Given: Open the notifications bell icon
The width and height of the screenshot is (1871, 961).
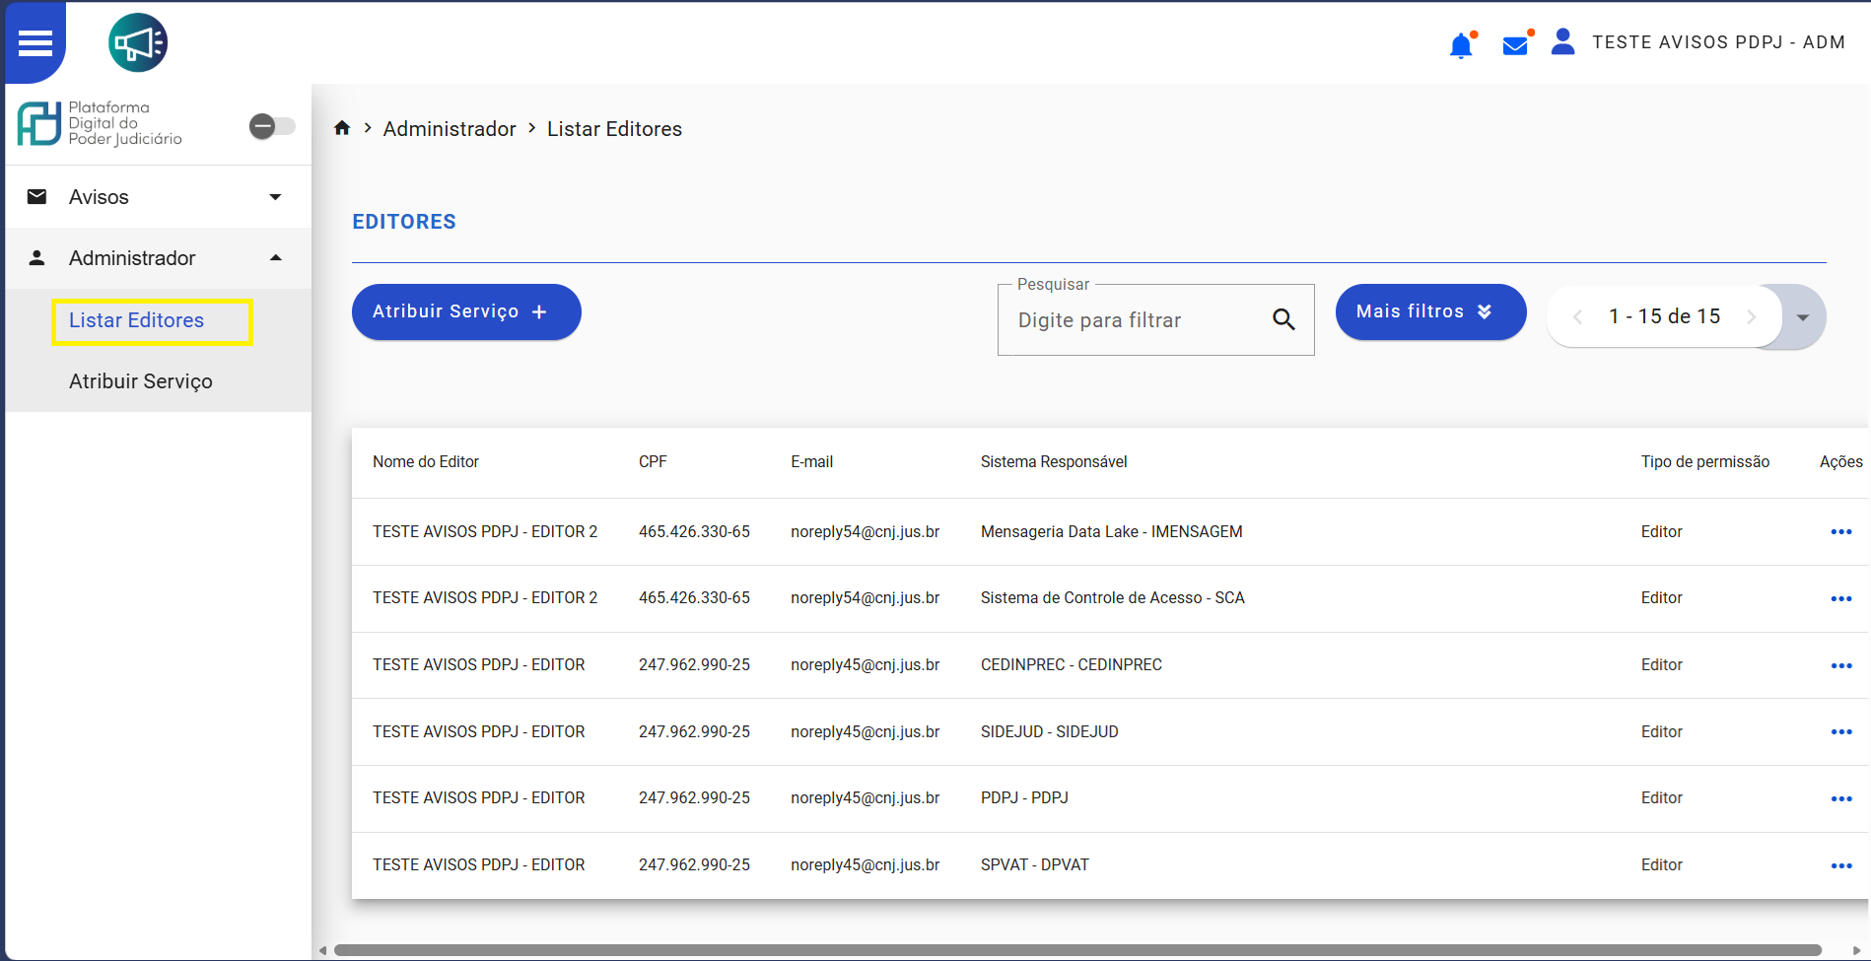Looking at the screenshot, I should coord(1461,45).
